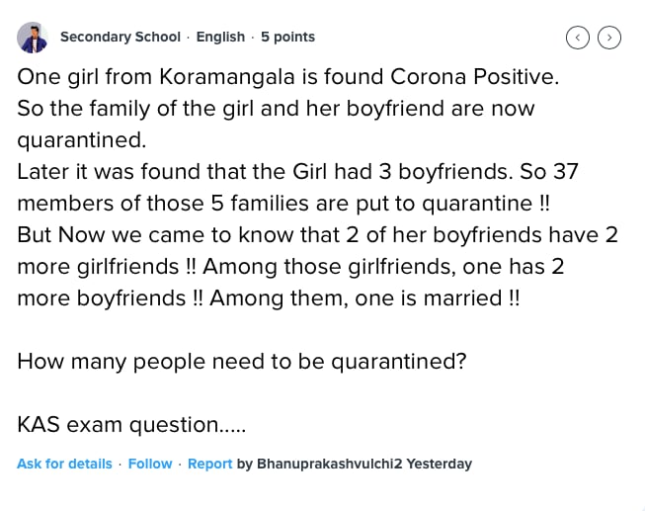The image size is (645, 511).
Task: Click 'How many people need to be quarantined?'
Action: tap(241, 361)
